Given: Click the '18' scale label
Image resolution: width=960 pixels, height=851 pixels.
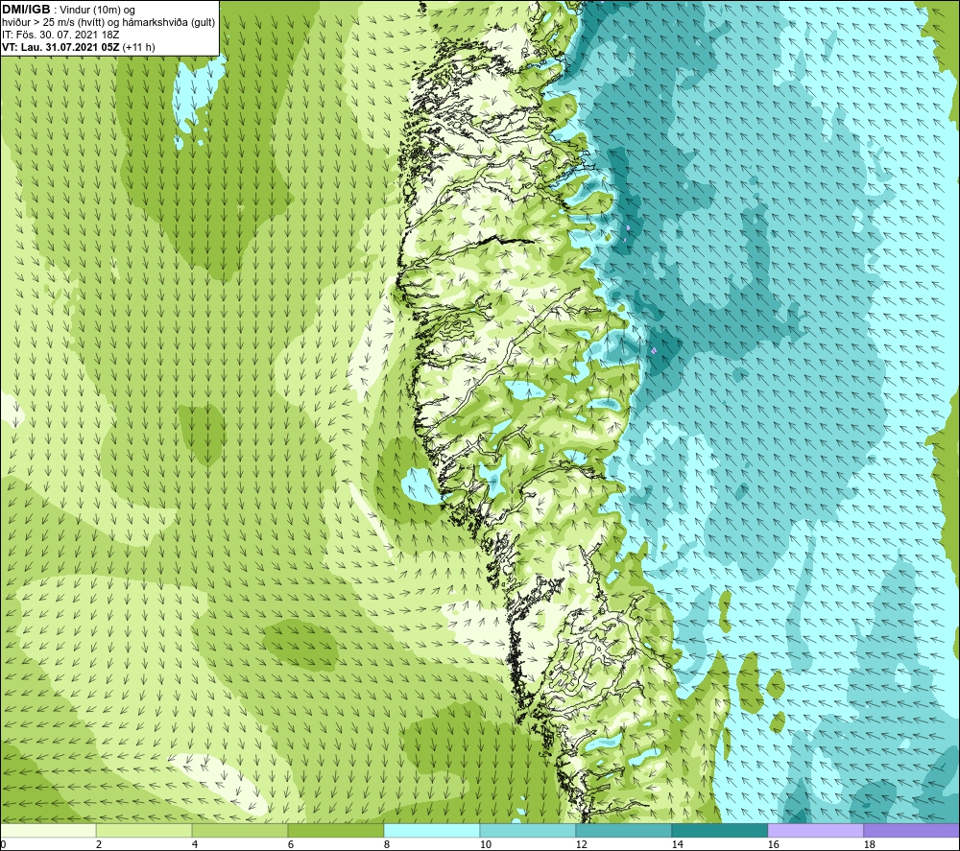Looking at the screenshot, I should (869, 844).
